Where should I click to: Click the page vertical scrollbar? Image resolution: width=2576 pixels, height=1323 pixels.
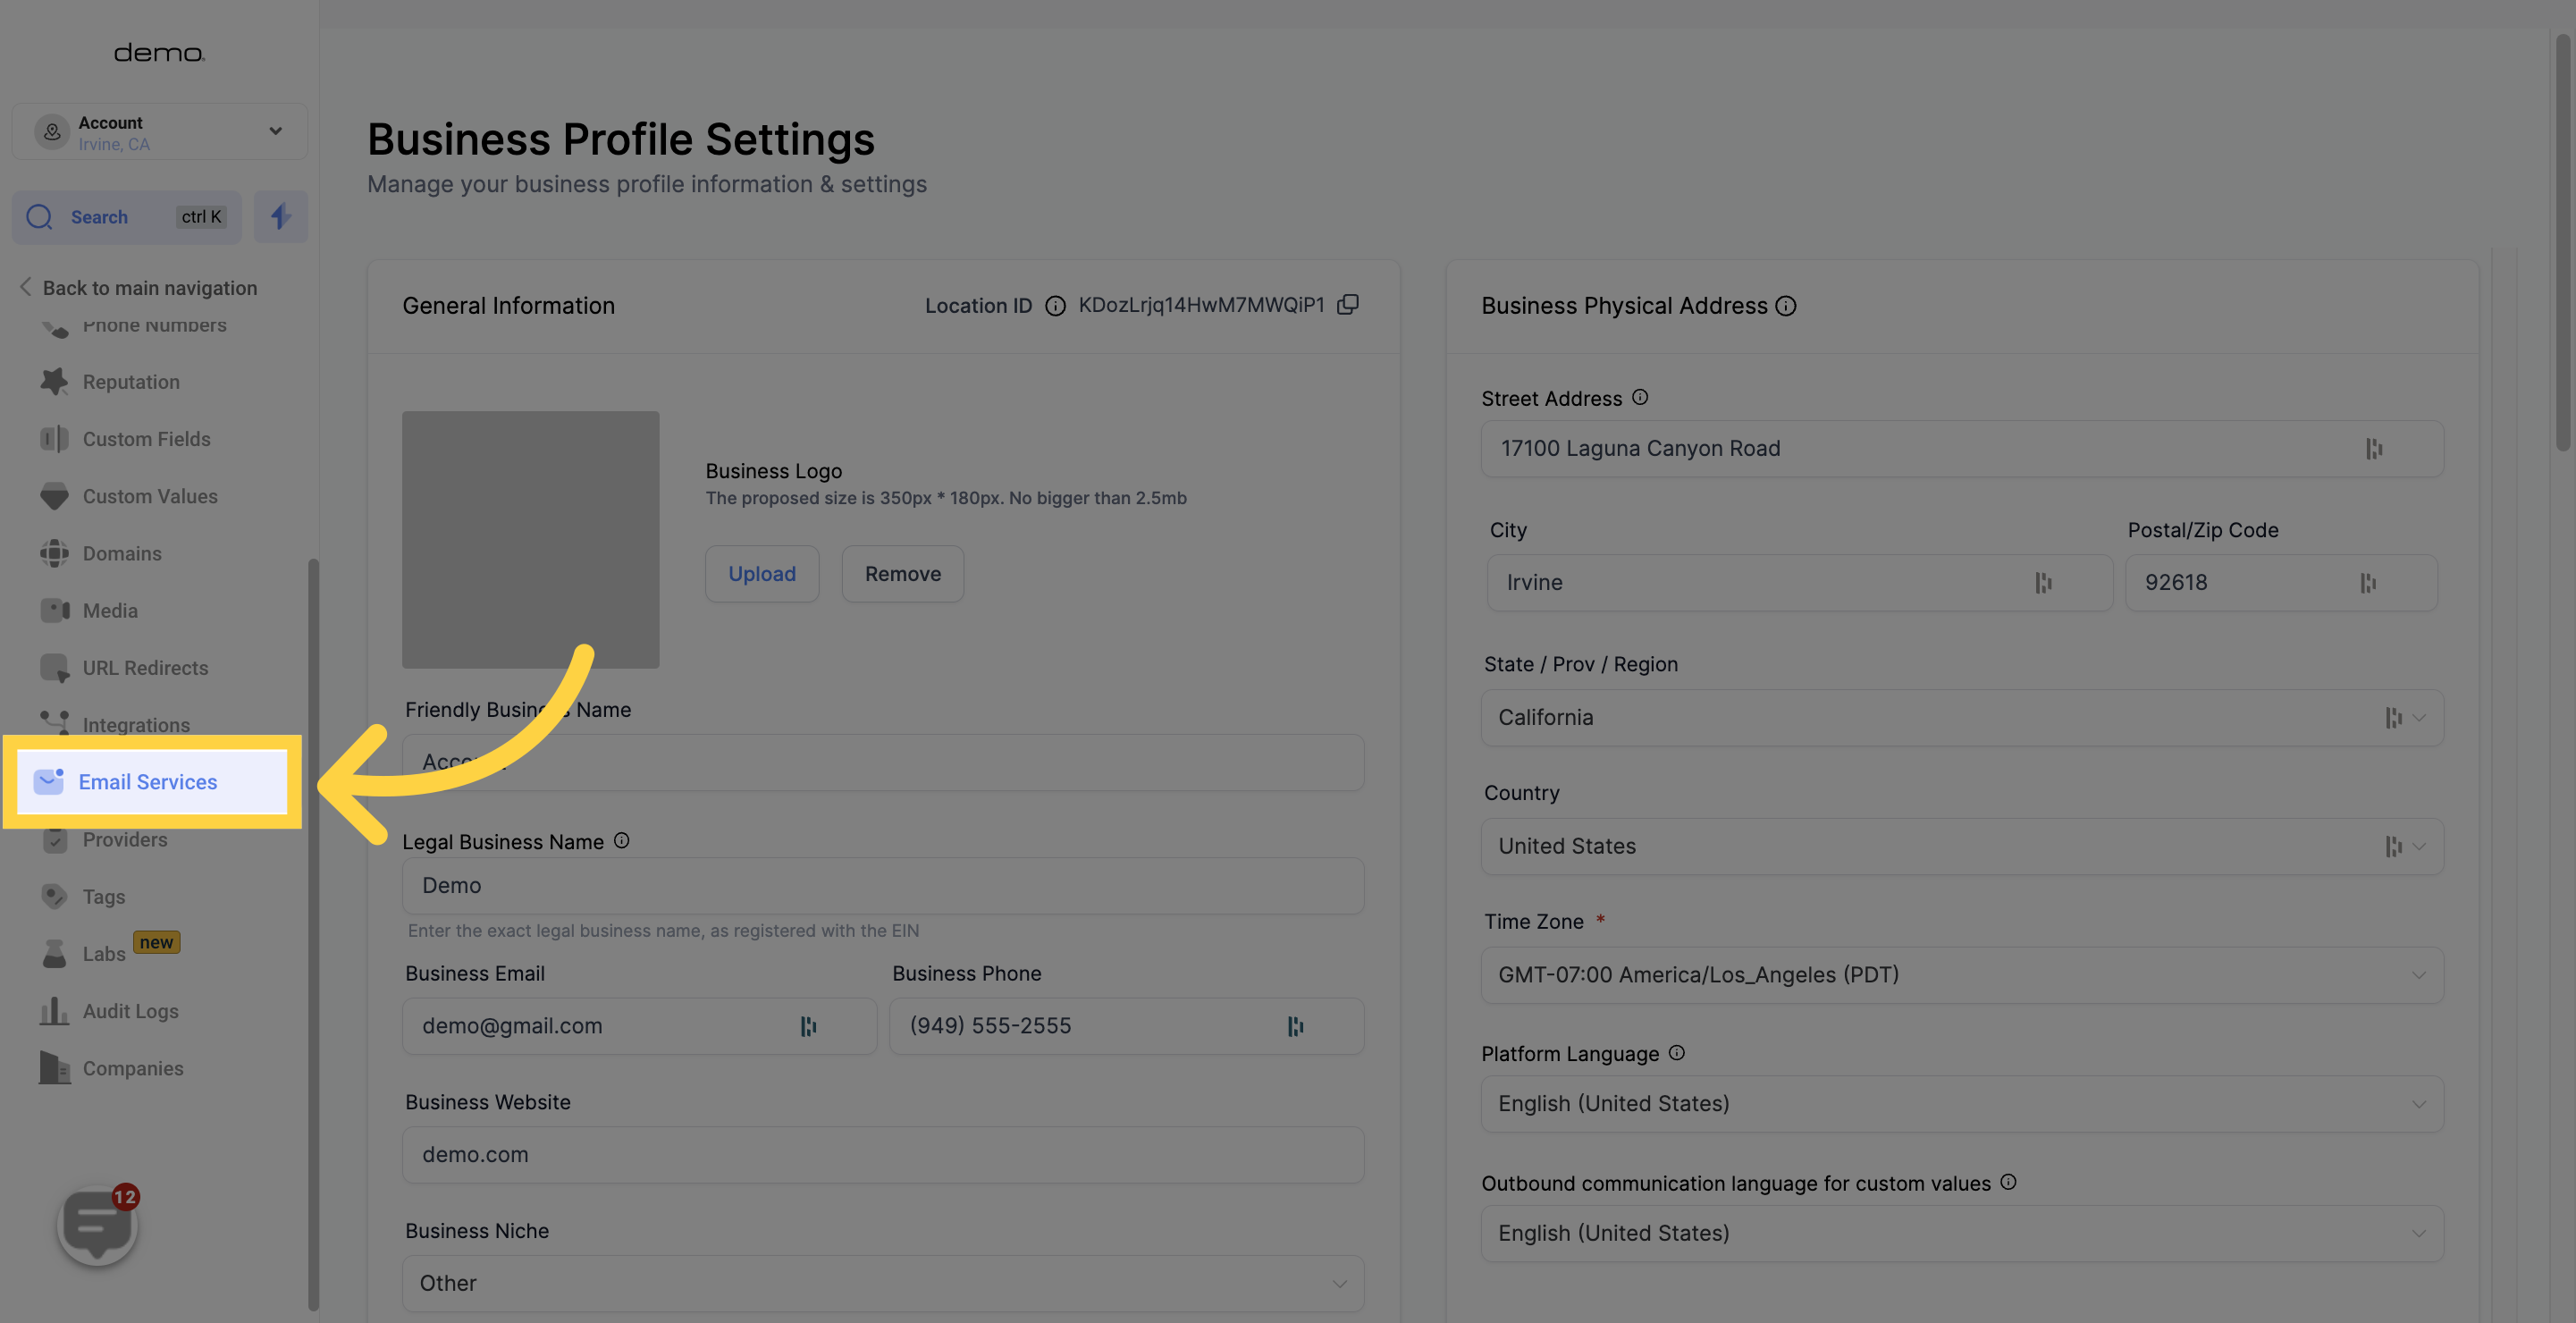[2562, 242]
